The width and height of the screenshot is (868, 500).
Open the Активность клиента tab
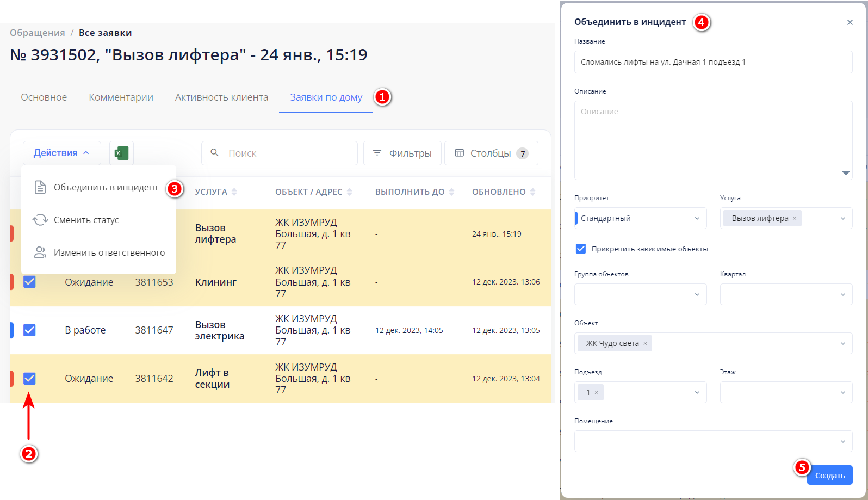click(221, 97)
